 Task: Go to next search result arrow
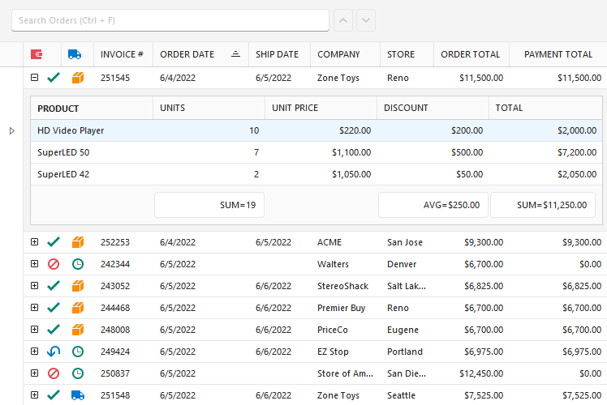(366, 20)
